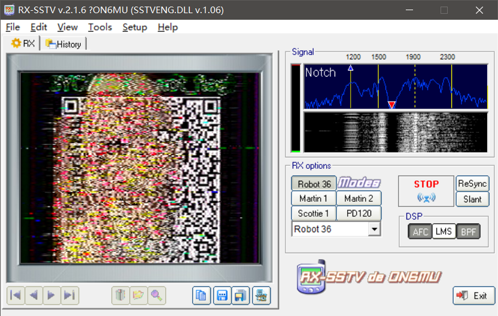Open the Setup menu

[135, 27]
